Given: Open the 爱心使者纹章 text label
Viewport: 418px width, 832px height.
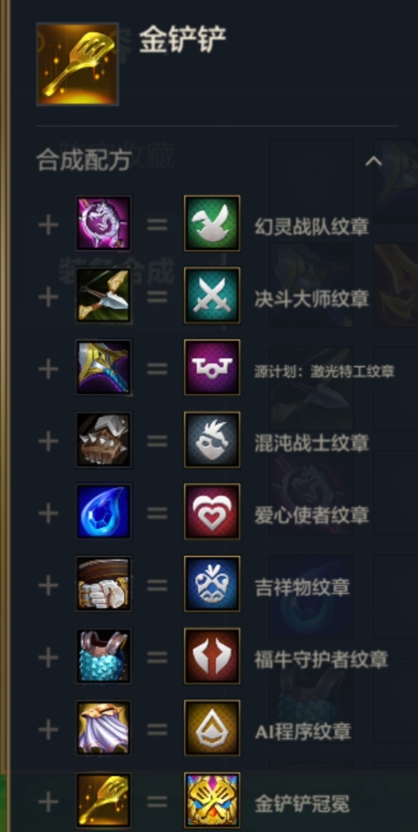Looking at the screenshot, I should 312,515.
